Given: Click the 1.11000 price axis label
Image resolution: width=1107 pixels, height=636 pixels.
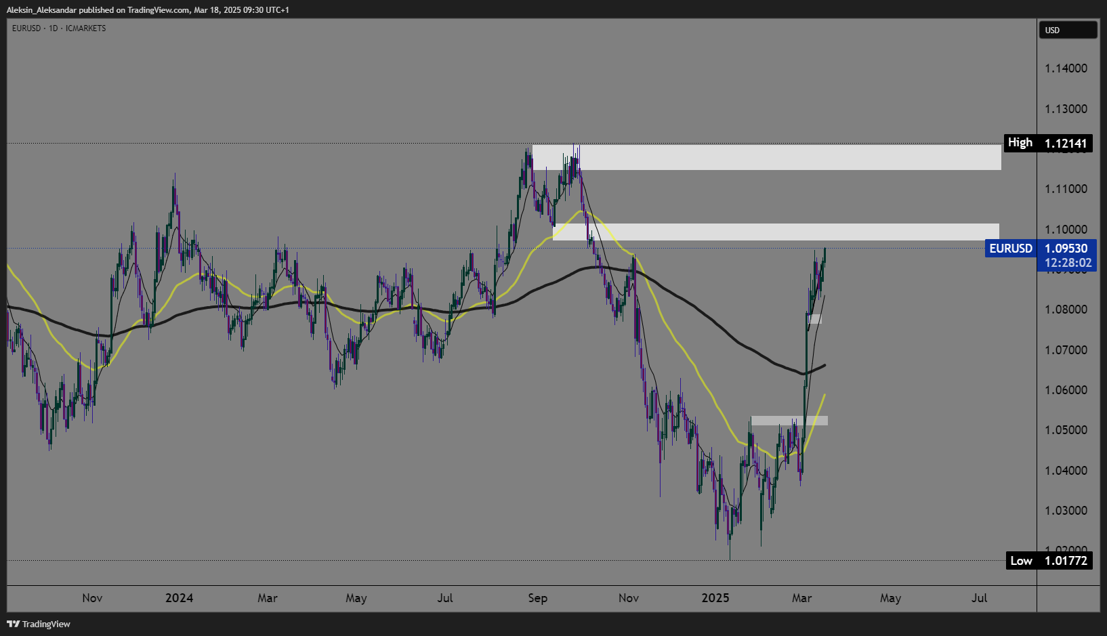Looking at the screenshot, I should pyautogui.click(x=1066, y=189).
